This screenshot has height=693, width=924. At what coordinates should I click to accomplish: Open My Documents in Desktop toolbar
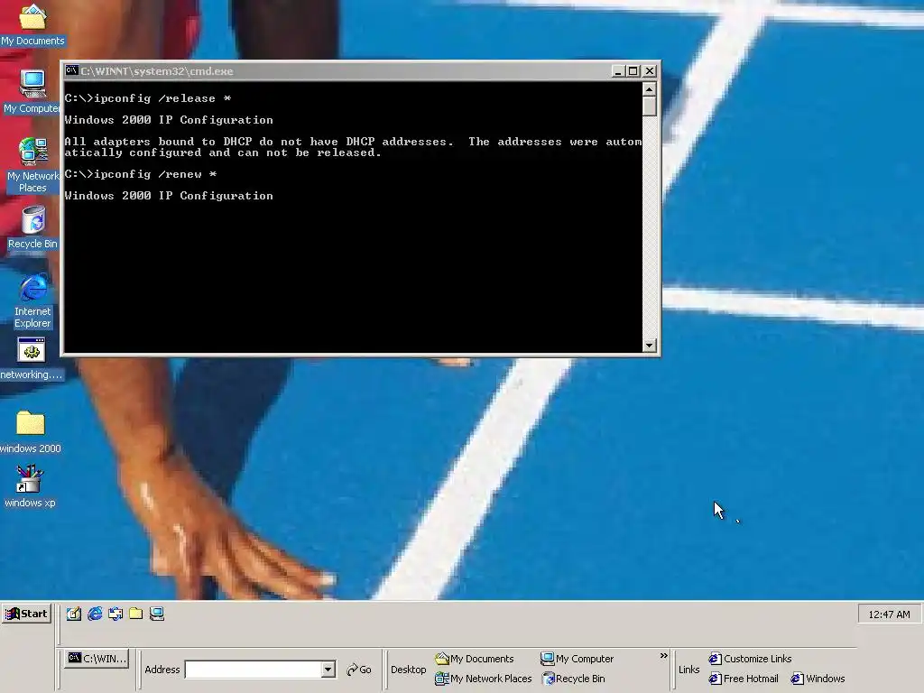[x=475, y=659]
